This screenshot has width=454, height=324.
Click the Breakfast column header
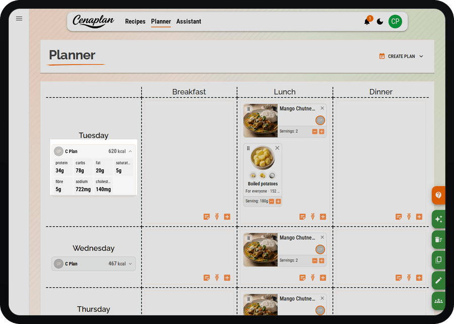coord(189,92)
